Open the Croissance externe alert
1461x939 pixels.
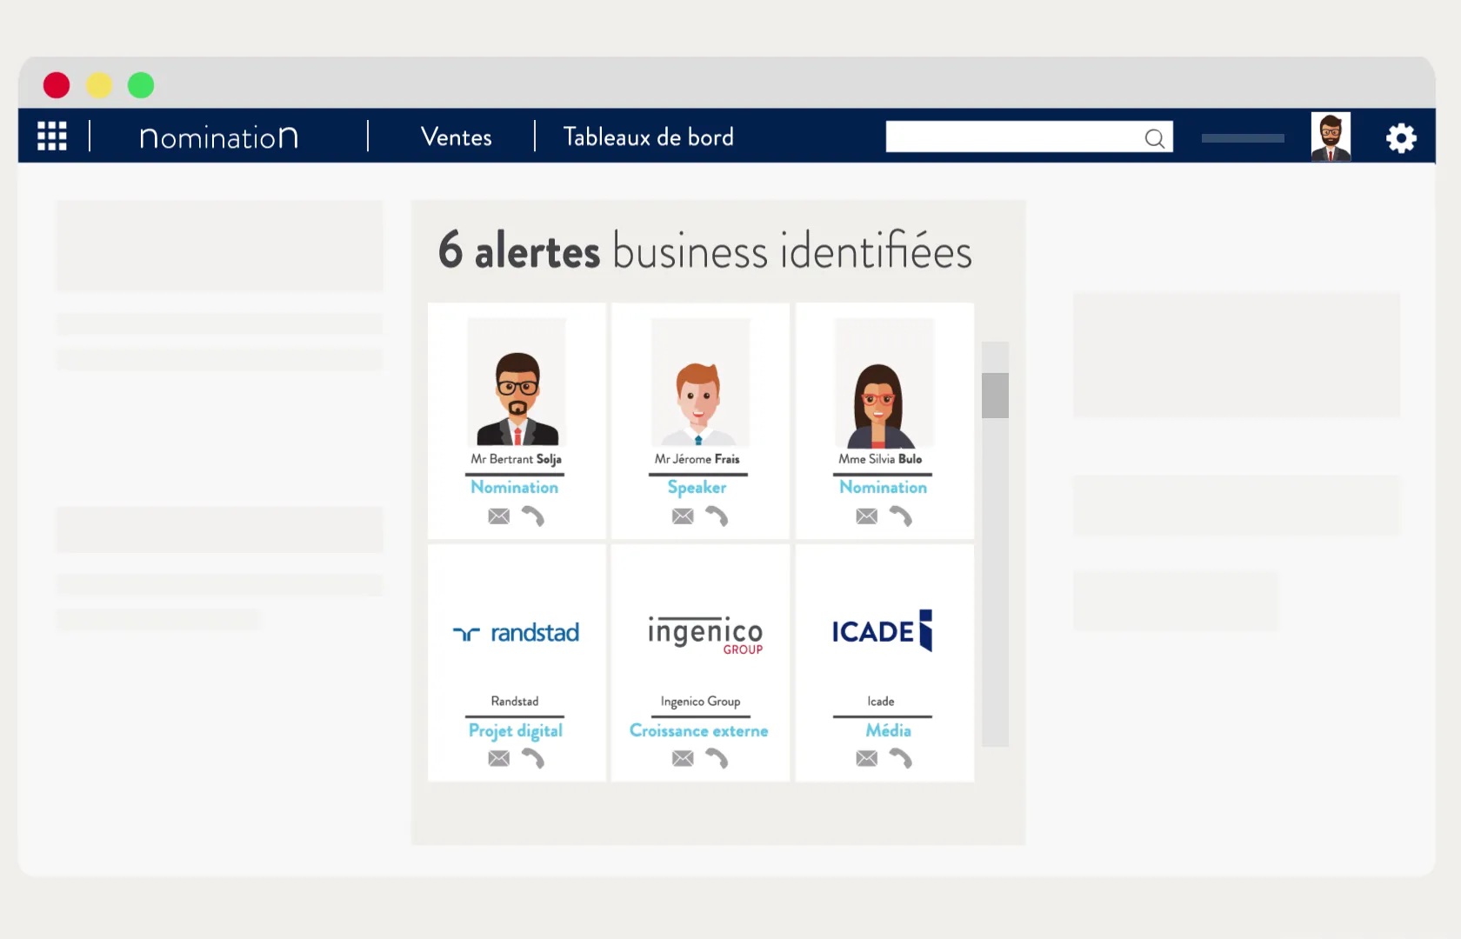[x=699, y=731]
